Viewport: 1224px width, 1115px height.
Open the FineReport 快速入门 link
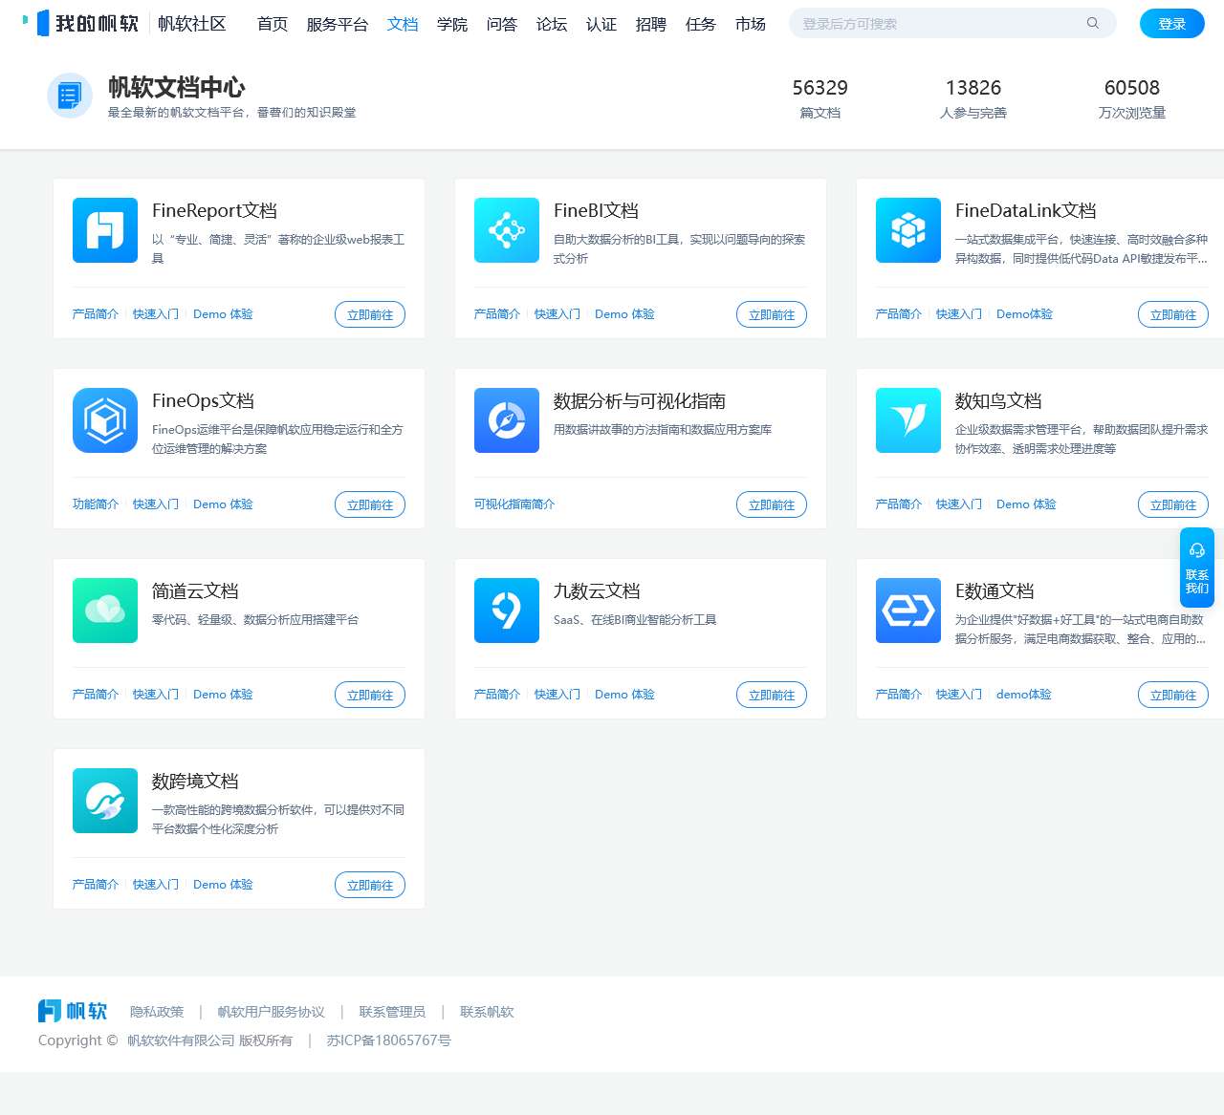click(x=156, y=314)
